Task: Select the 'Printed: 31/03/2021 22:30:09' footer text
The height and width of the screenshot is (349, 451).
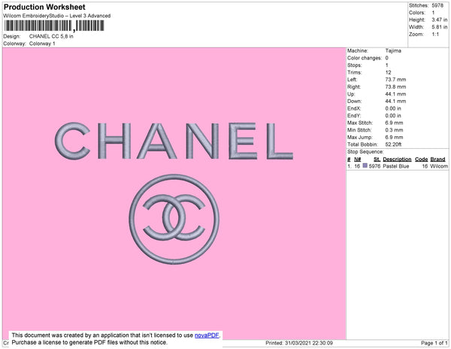Action: pyautogui.click(x=299, y=343)
